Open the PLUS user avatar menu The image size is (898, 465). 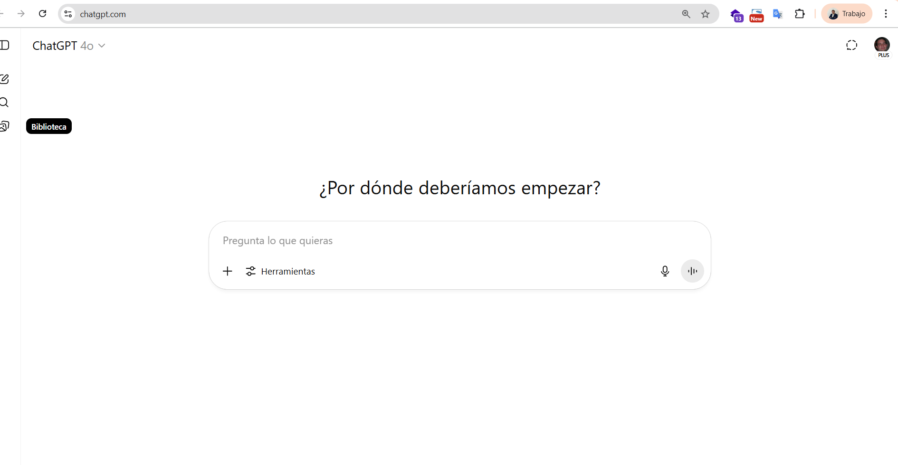882,45
